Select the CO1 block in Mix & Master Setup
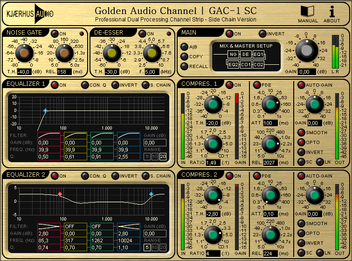This screenshot has height=261, width=352. (x=246, y=65)
